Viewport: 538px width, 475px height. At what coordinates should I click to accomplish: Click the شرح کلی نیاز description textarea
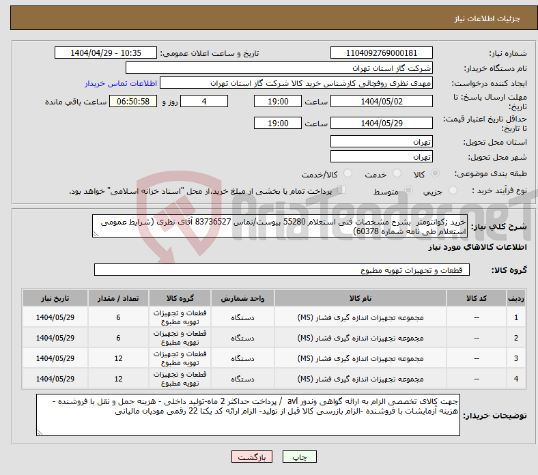click(280, 226)
